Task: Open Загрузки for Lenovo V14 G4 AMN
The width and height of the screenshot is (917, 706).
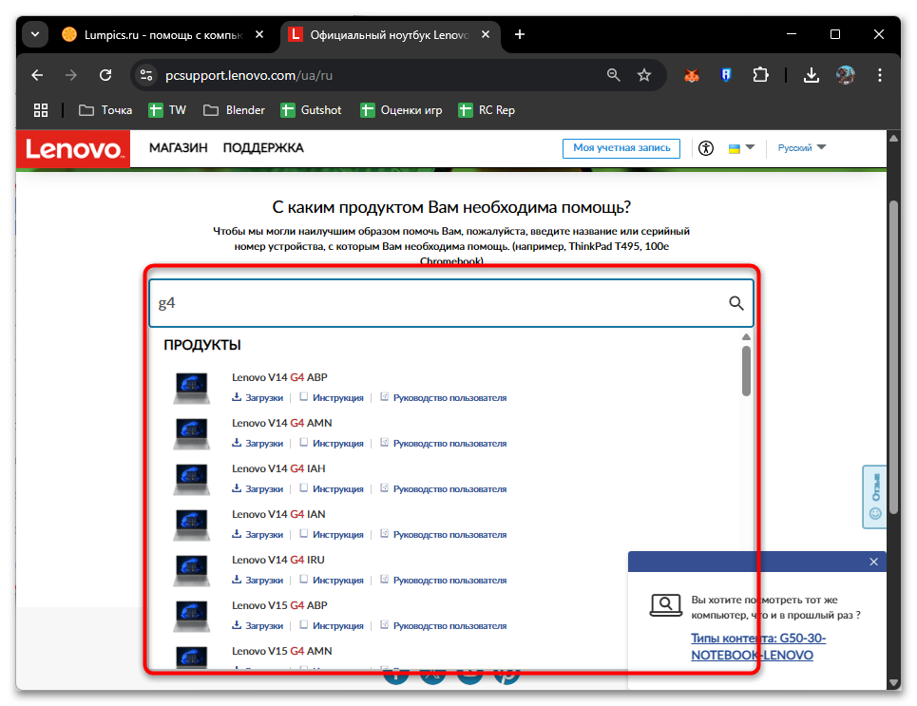Action: (x=258, y=444)
